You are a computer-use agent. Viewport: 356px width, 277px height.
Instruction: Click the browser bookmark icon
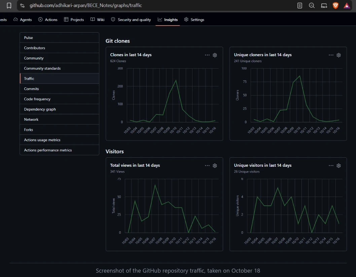(x=9, y=5)
